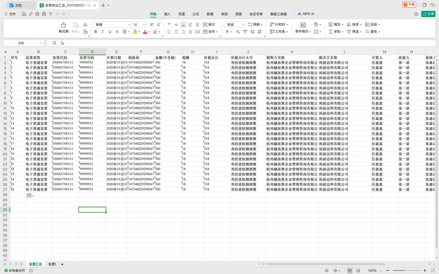Switch to the 发票1 sheet tab

[52, 264]
